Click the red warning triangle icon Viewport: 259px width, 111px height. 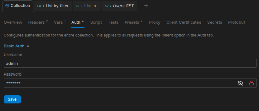[x=251, y=83]
